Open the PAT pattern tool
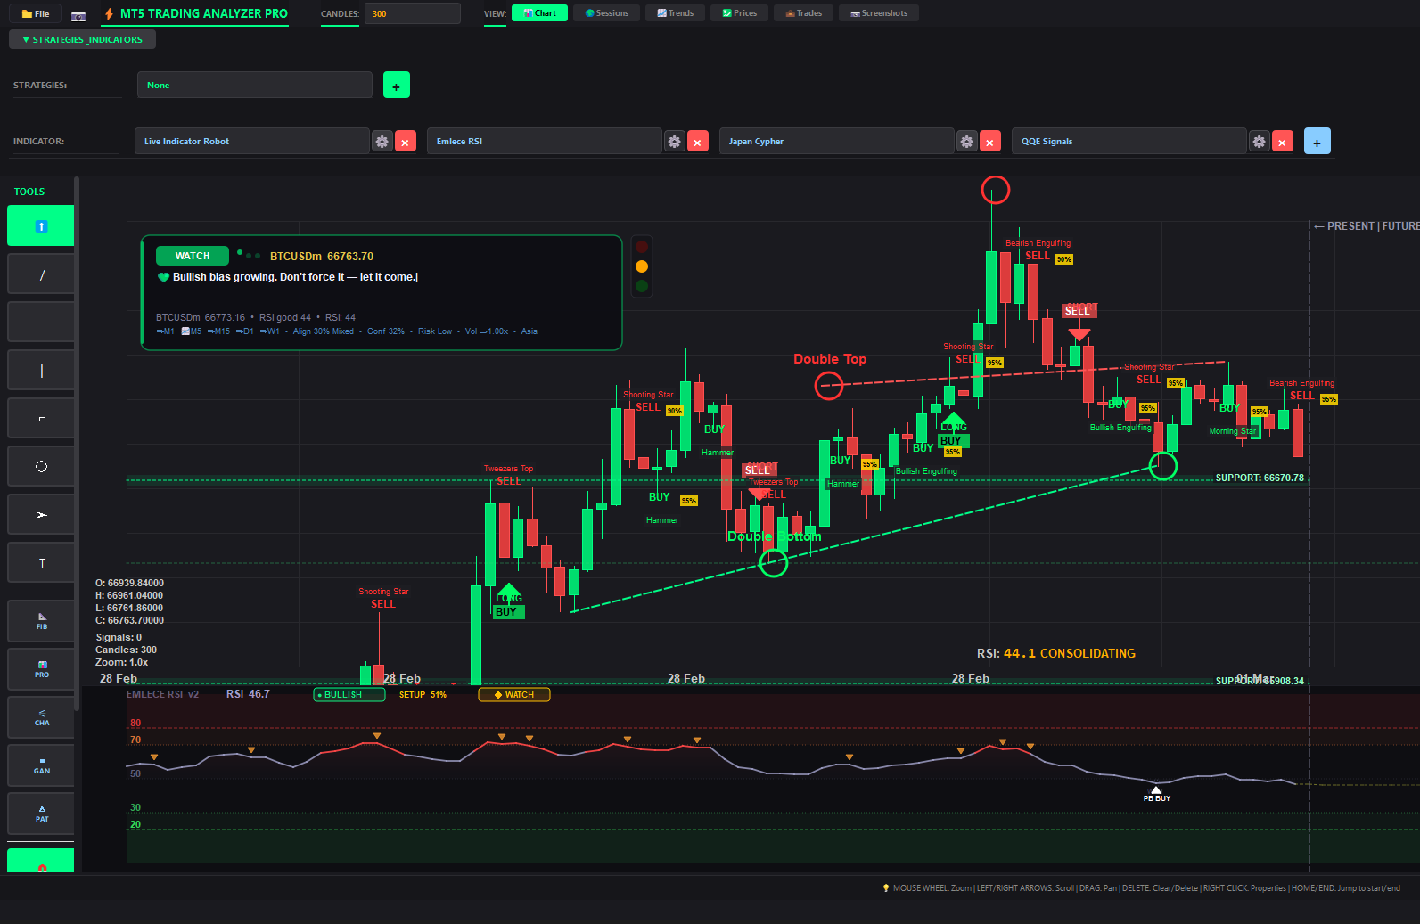The image size is (1420, 924). pos(41,814)
